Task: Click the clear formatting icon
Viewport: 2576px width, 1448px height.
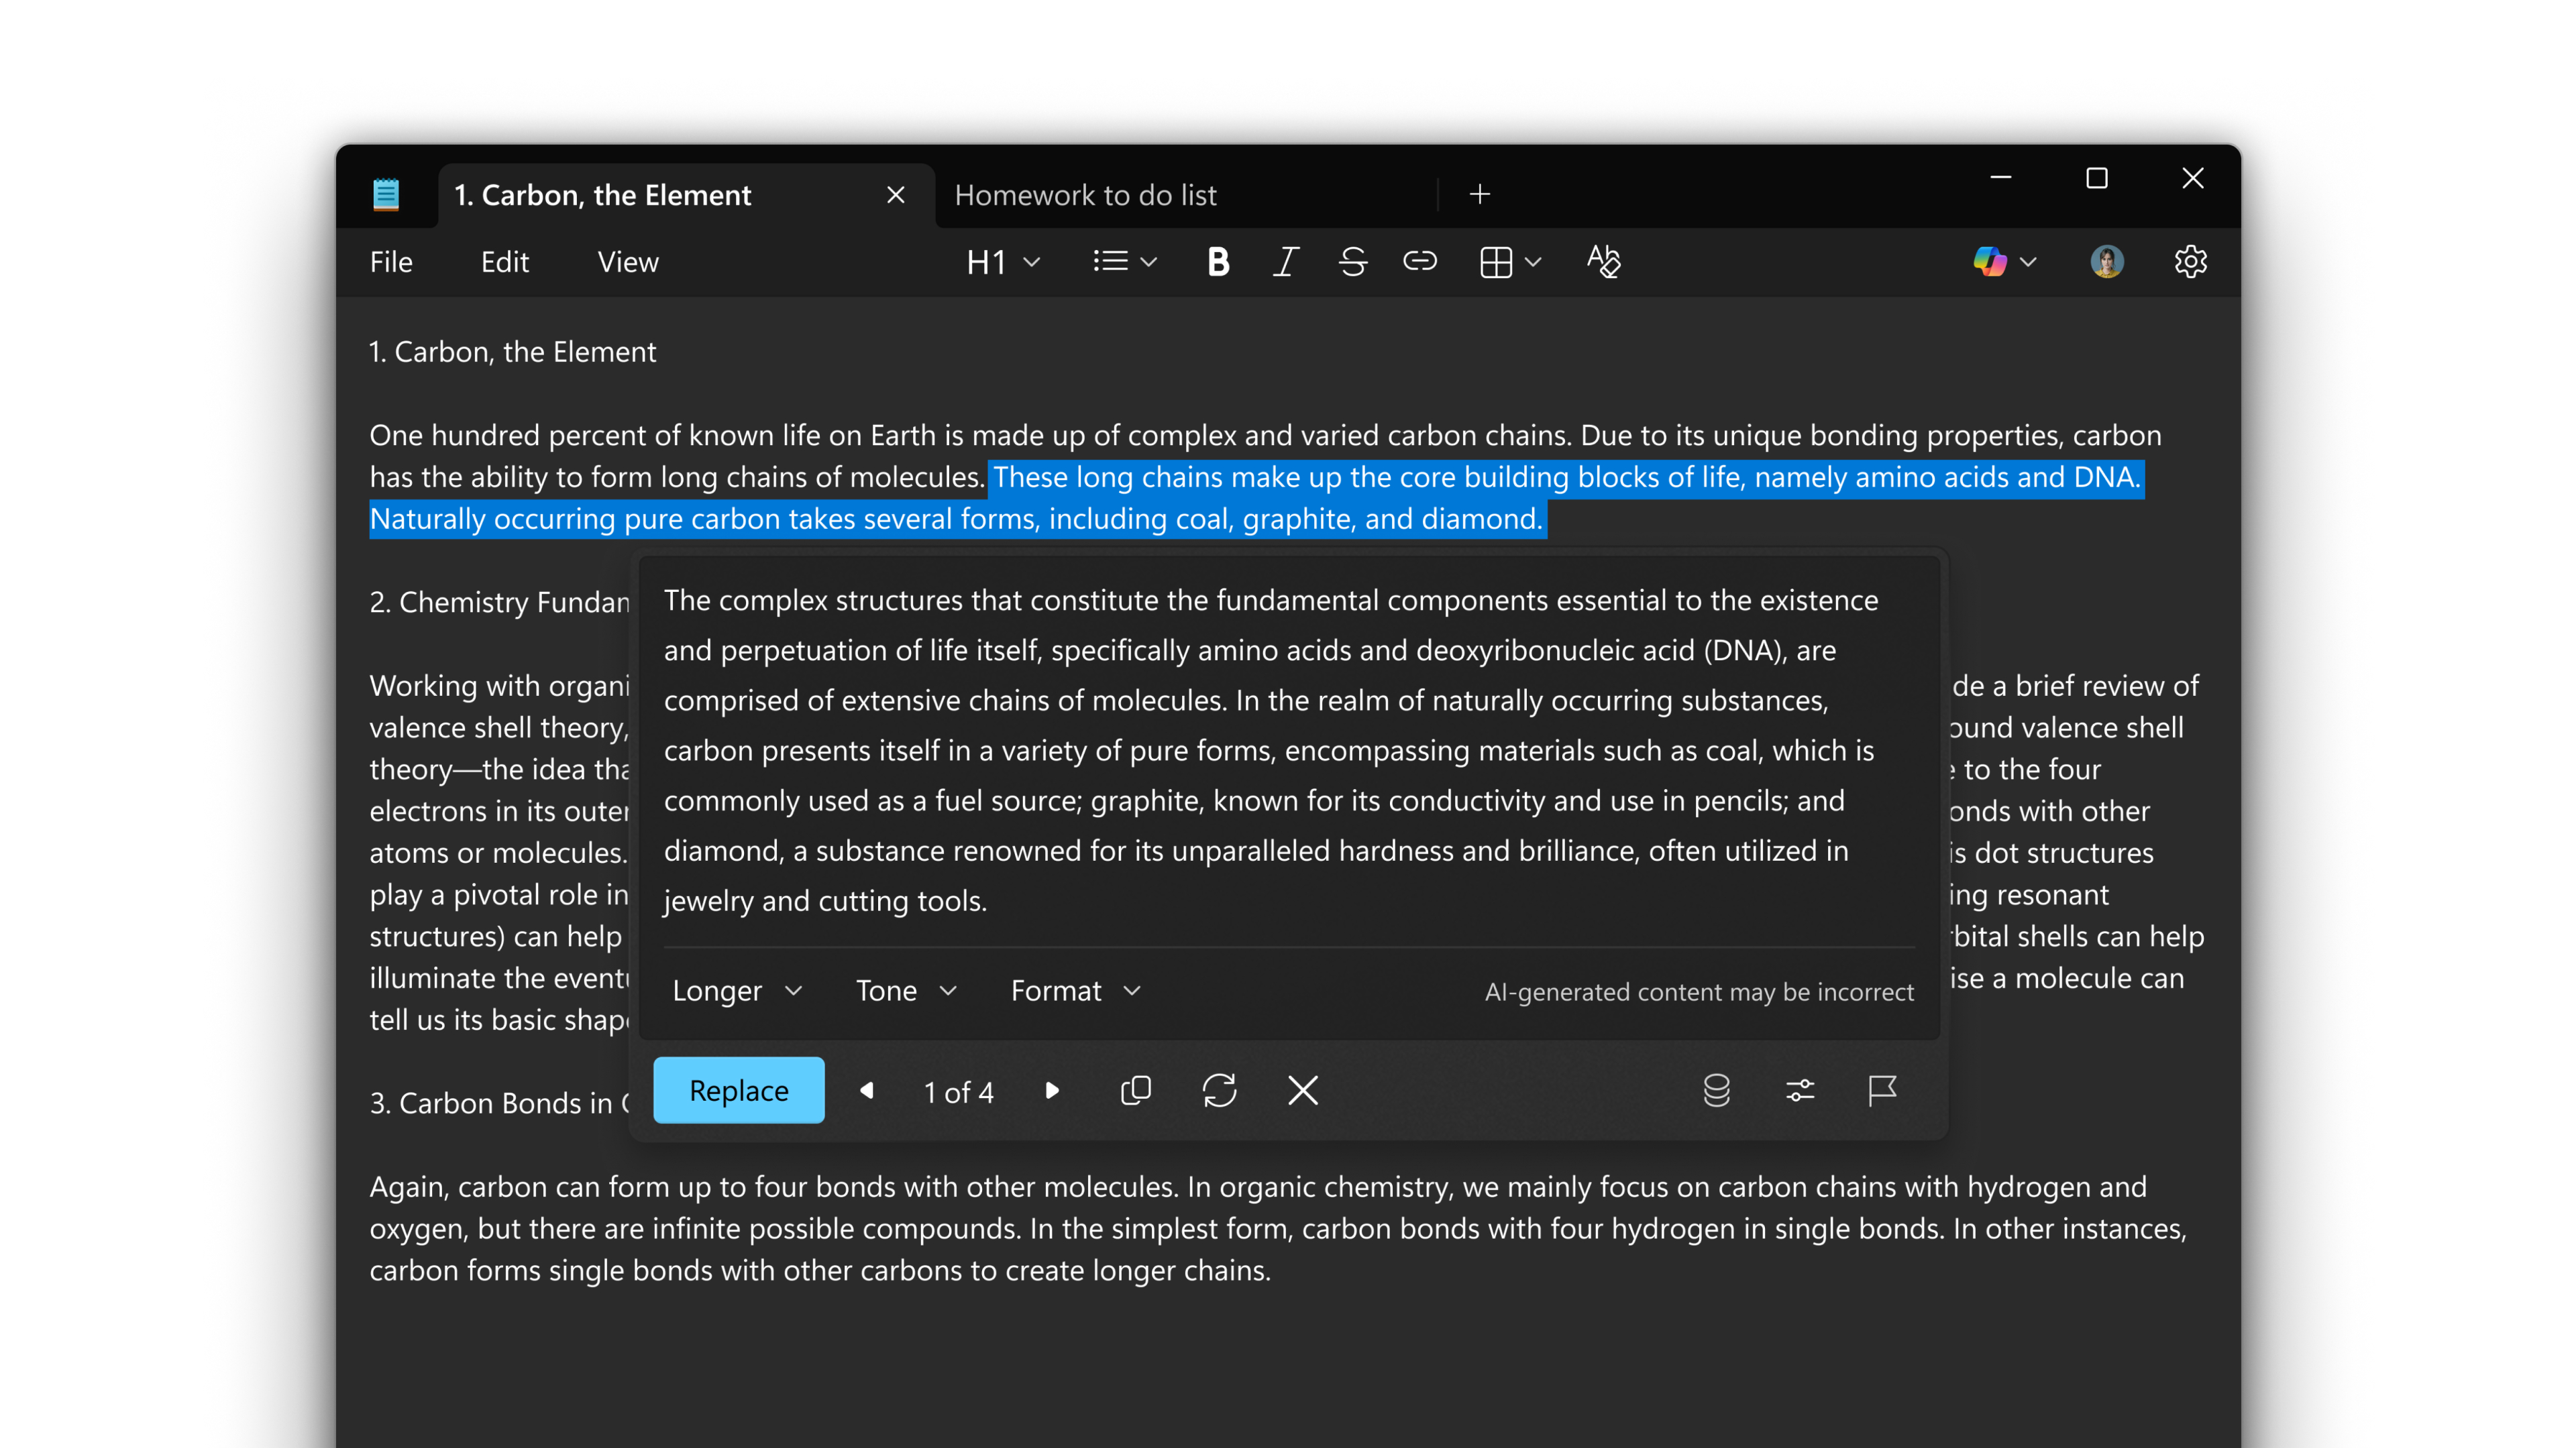Action: [x=1603, y=262]
